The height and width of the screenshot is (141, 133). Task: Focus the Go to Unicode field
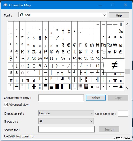pyautogui.click(x=123, y=113)
